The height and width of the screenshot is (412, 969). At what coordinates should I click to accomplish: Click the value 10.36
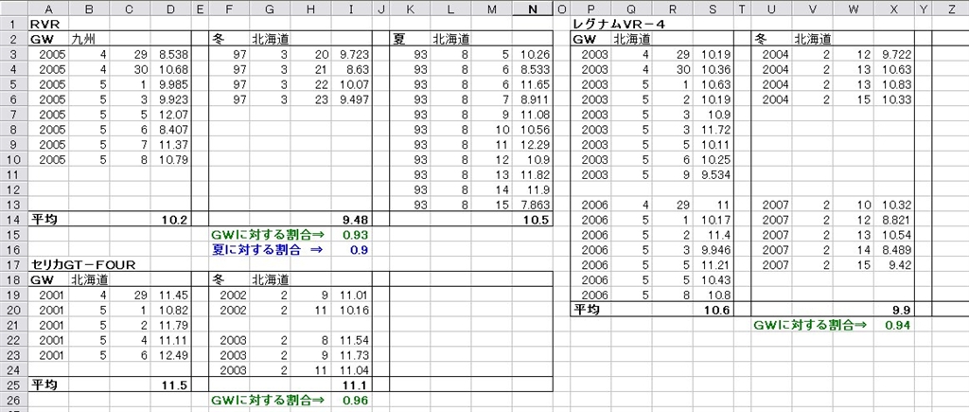[715, 68]
